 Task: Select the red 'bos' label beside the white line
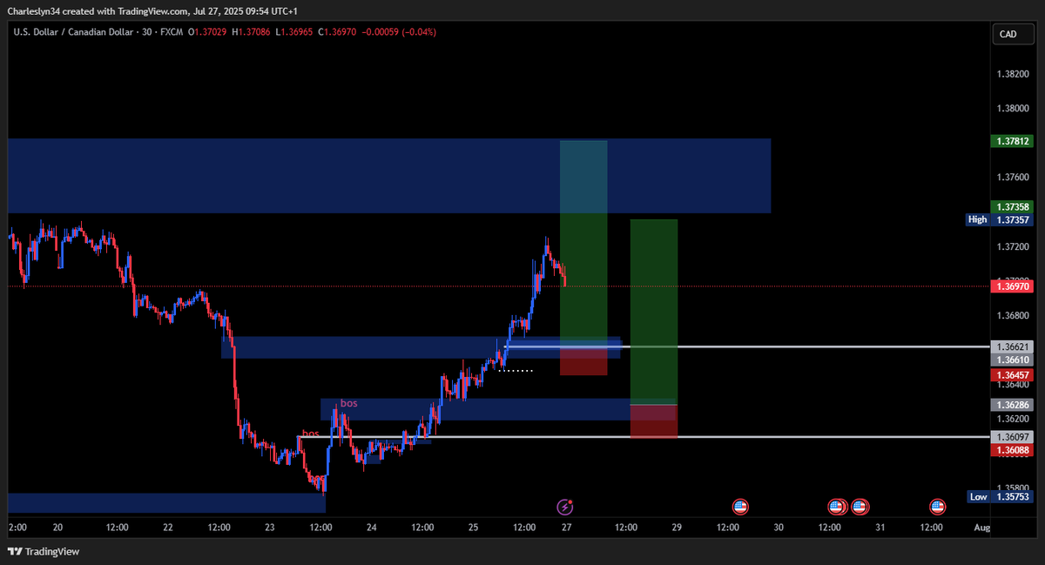click(x=310, y=434)
